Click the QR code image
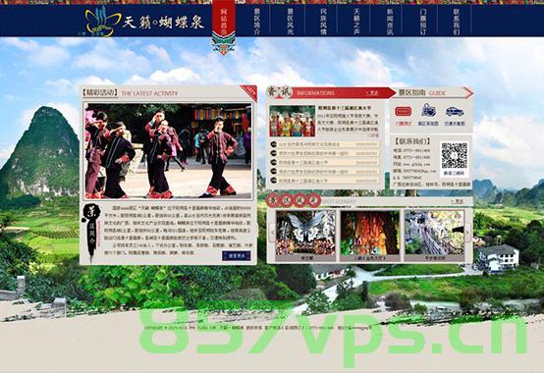The width and height of the screenshot is (544, 373). coord(454,156)
